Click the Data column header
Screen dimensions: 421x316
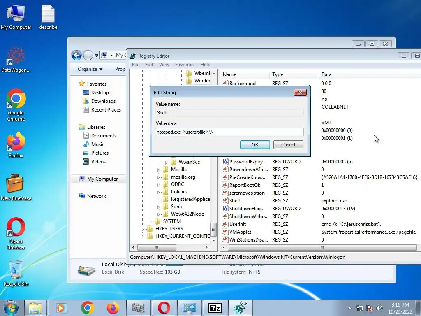(370, 74)
